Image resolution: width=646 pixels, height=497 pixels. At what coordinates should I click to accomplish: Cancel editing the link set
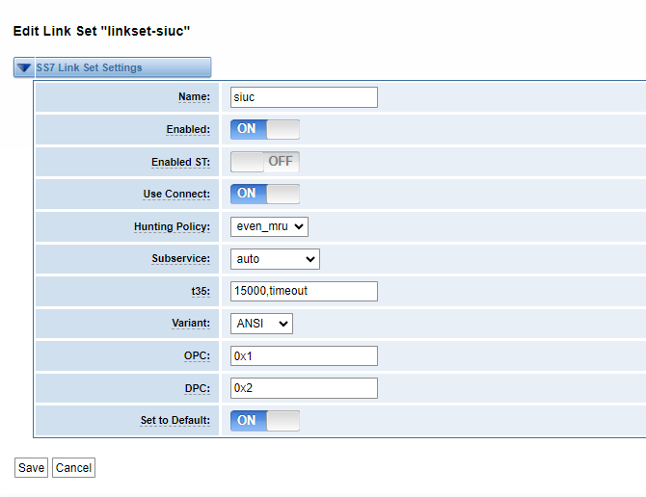click(73, 468)
